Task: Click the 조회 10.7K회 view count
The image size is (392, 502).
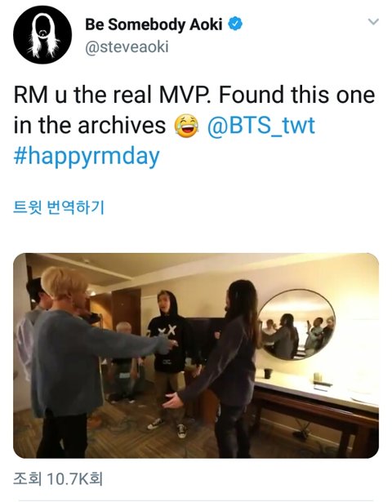Action: click(58, 479)
